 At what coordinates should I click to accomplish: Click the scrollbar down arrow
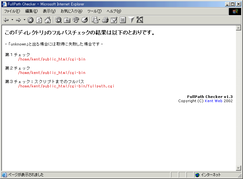pos(238,168)
